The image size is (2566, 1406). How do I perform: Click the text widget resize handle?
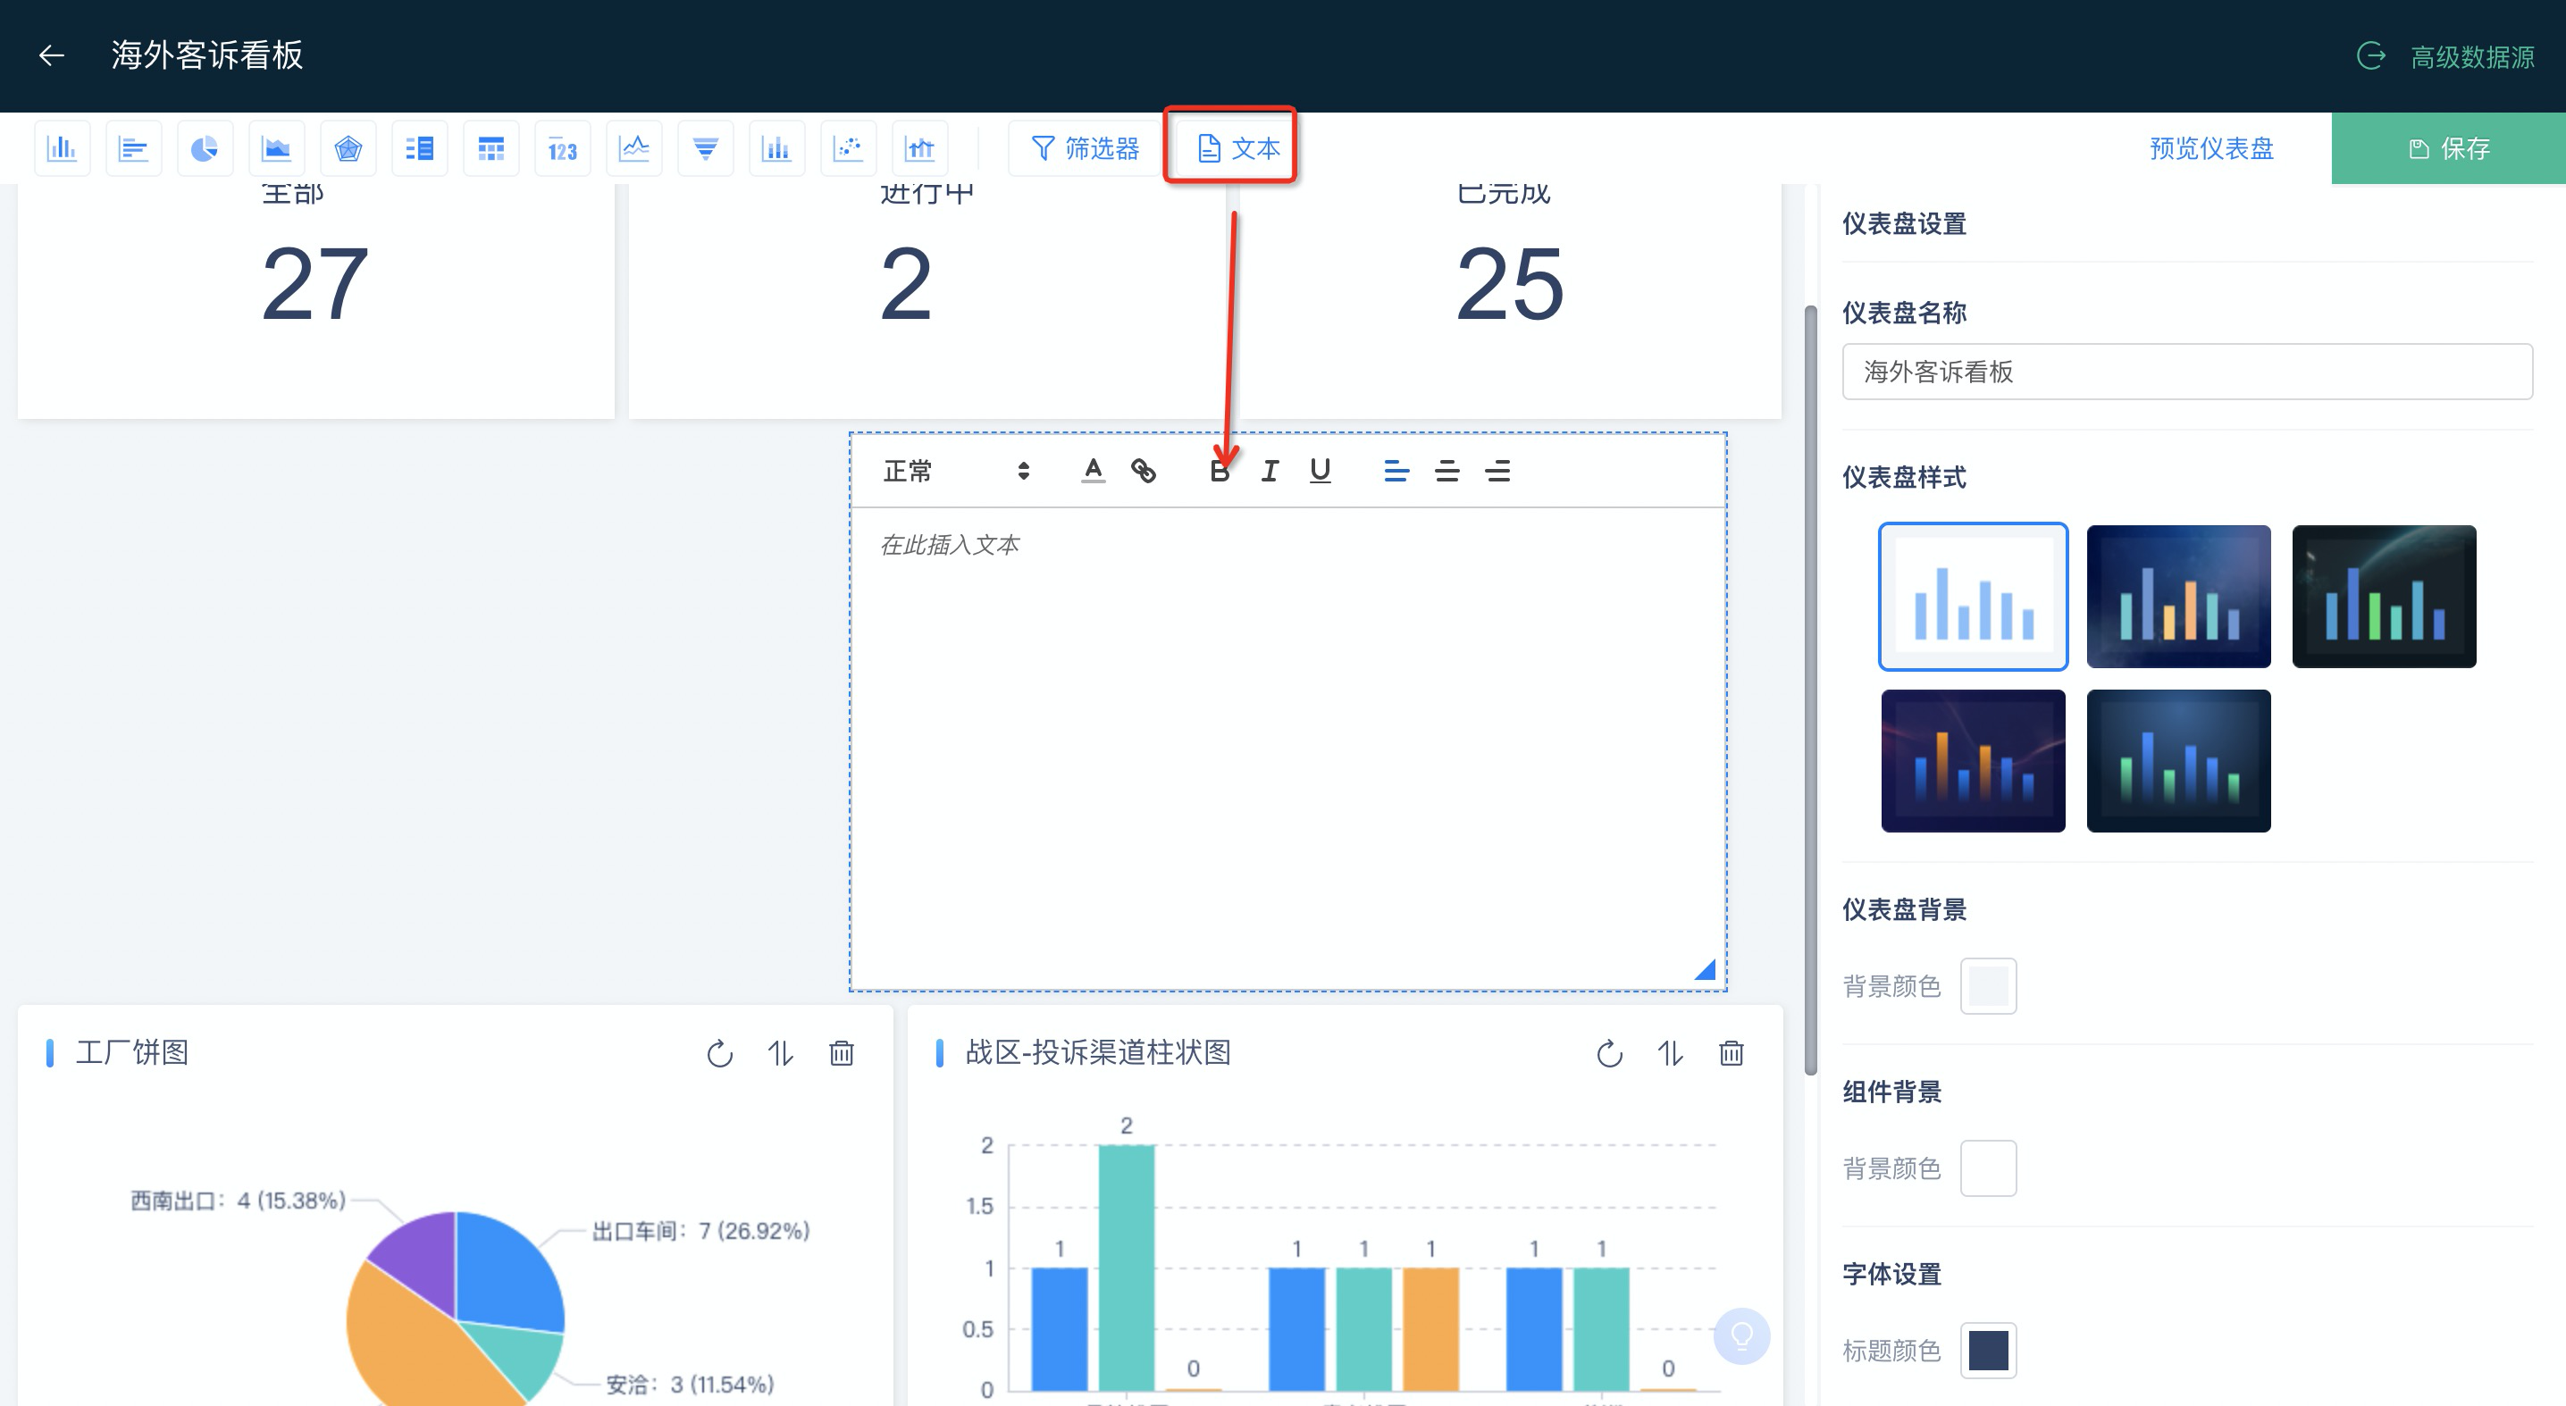(x=1706, y=969)
